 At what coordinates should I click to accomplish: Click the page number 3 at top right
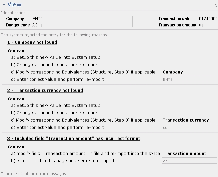216,6
